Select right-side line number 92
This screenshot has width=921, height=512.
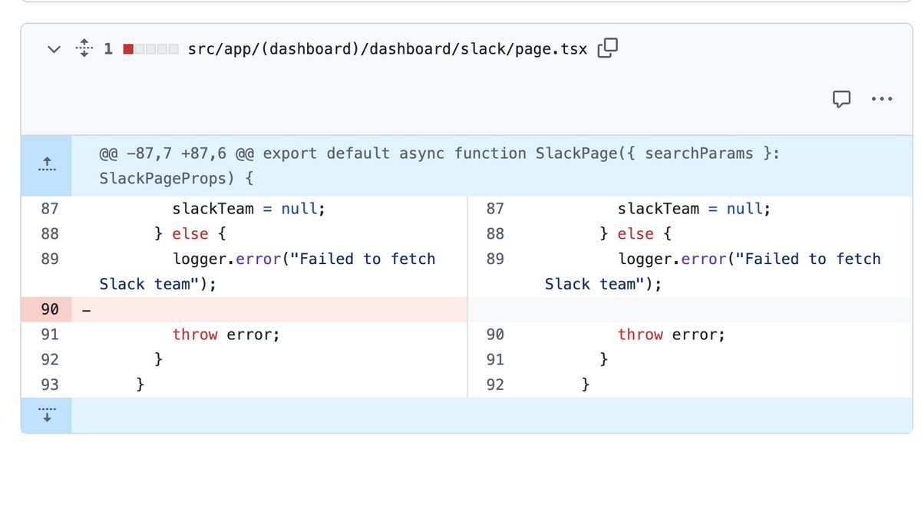(x=495, y=384)
